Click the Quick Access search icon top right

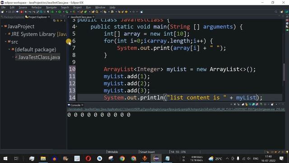pos(276,12)
